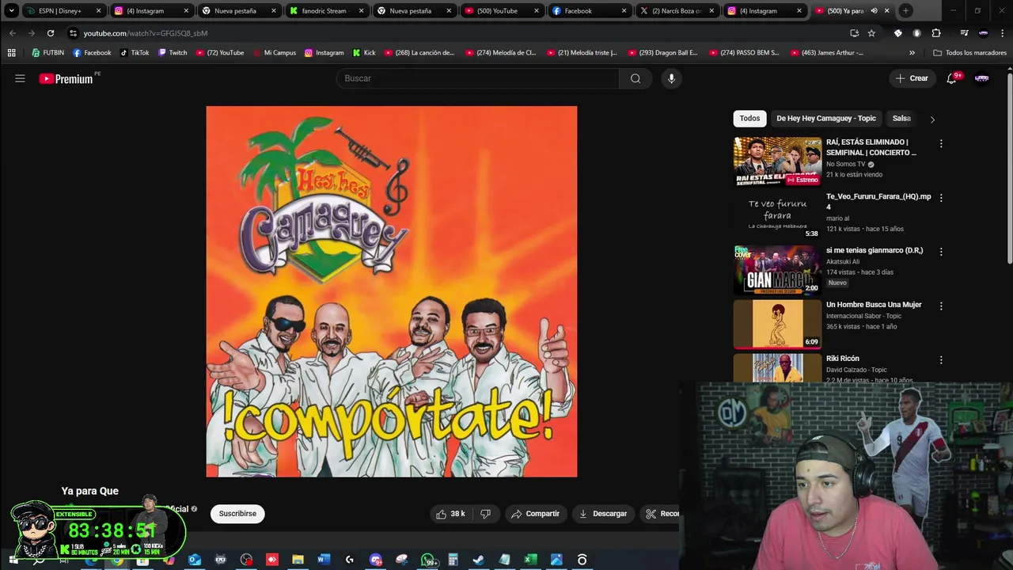Start voice search with microphone icon
Image resolution: width=1013 pixels, height=570 pixels.
pyautogui.click(x=671, y=78)
